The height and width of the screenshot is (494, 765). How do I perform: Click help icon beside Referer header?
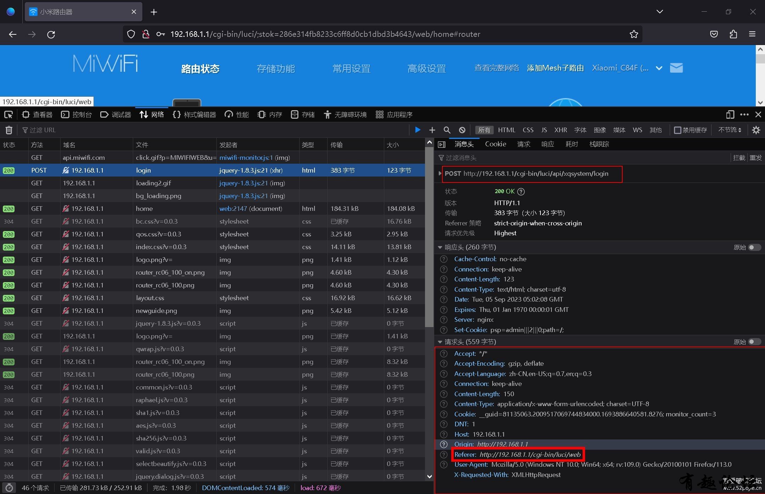[x=443, y=455]
